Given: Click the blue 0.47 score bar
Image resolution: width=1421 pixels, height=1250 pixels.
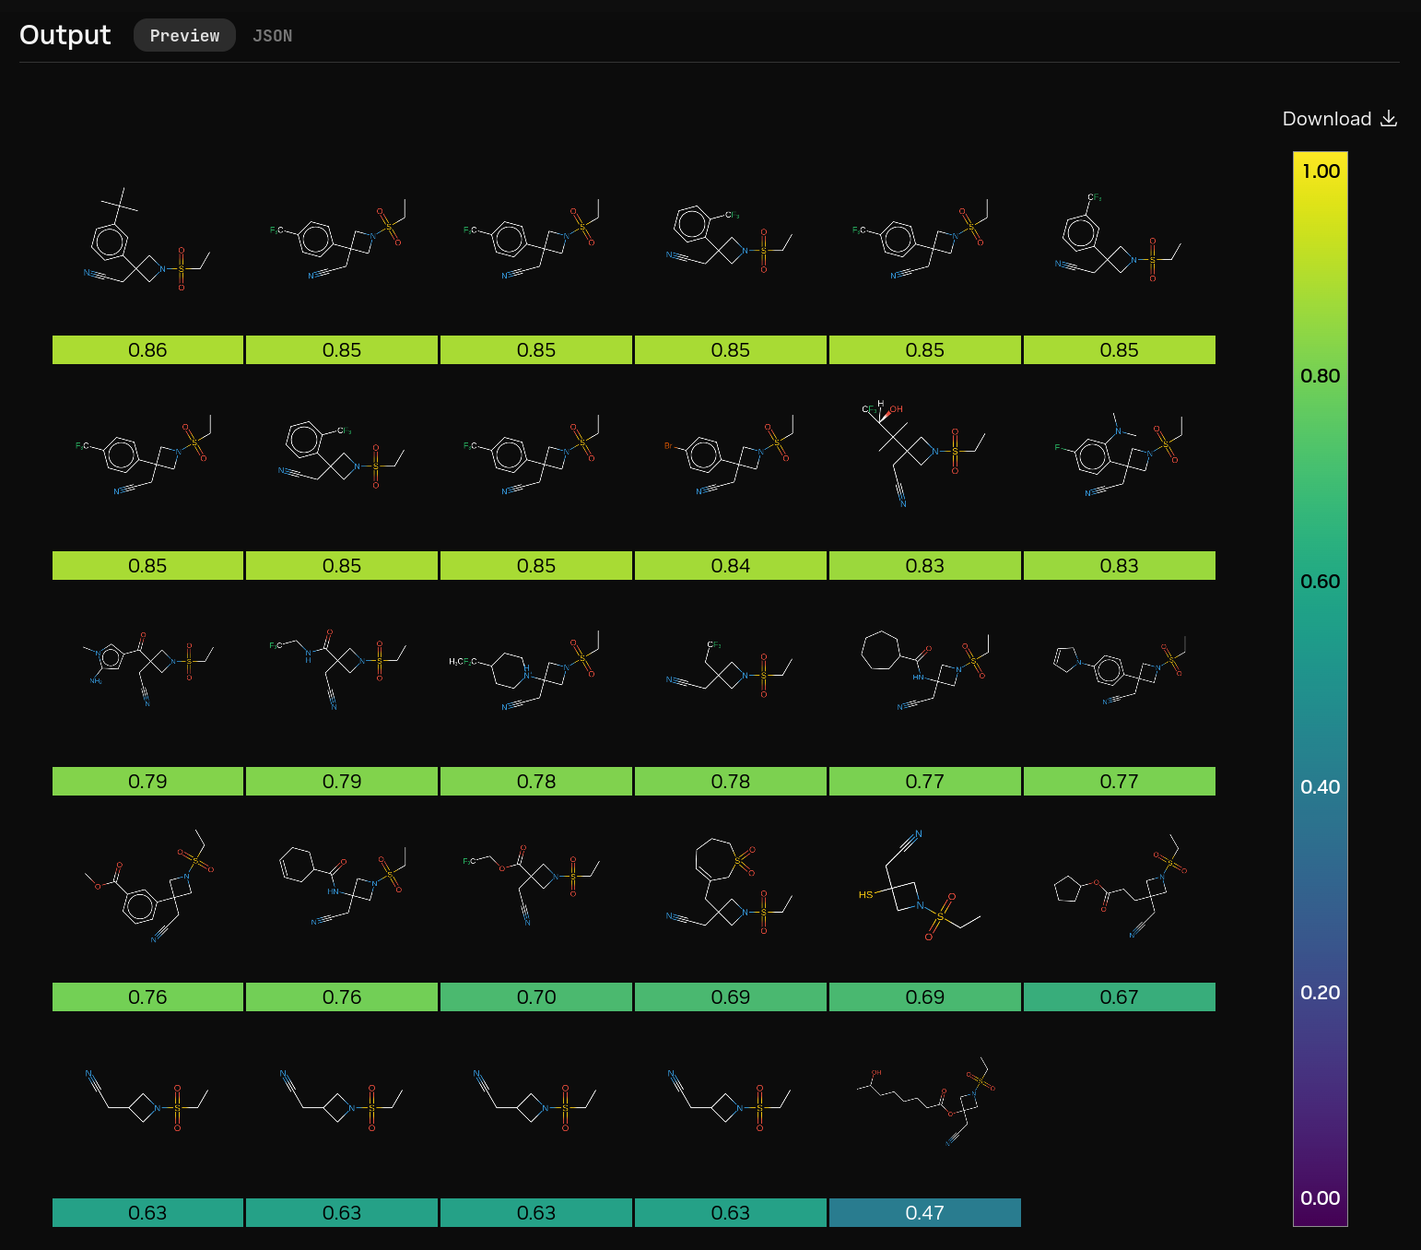Looking at the screenshot, I should click(924, 1213).
